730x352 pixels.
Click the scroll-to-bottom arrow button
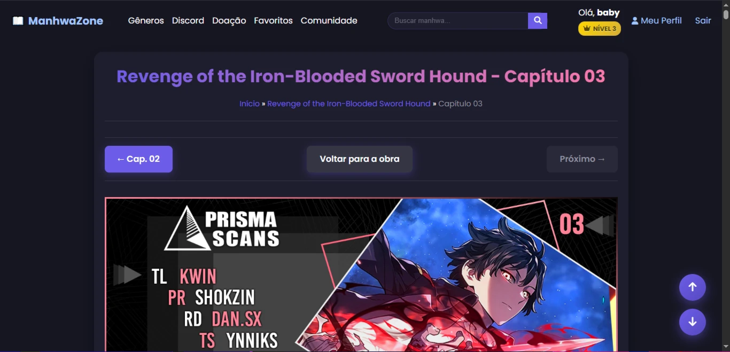point(693,322)
